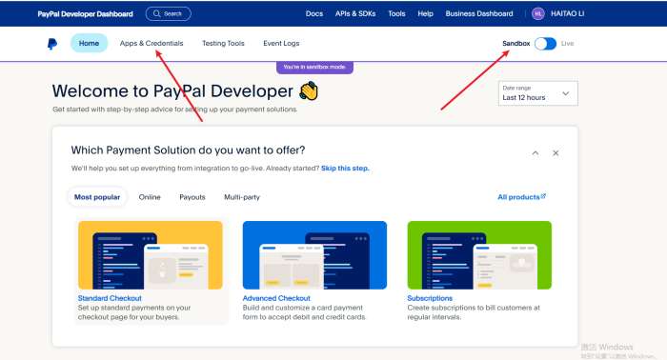This screenshot has height=360, width=667.
Task: Click the Live mode label
Action: click(568, 44)
